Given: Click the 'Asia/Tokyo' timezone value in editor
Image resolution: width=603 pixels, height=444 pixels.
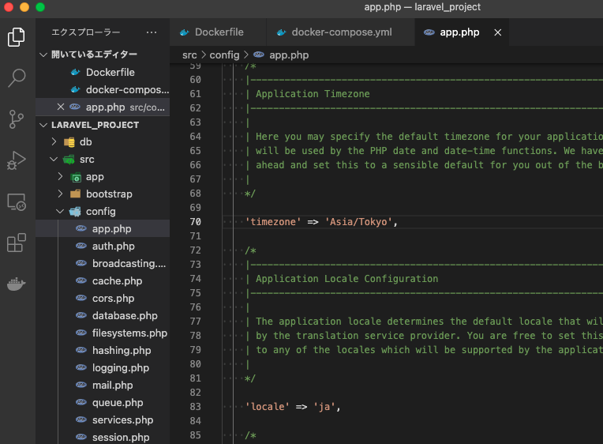Looking at the screenshot, I should click(358, 222).
